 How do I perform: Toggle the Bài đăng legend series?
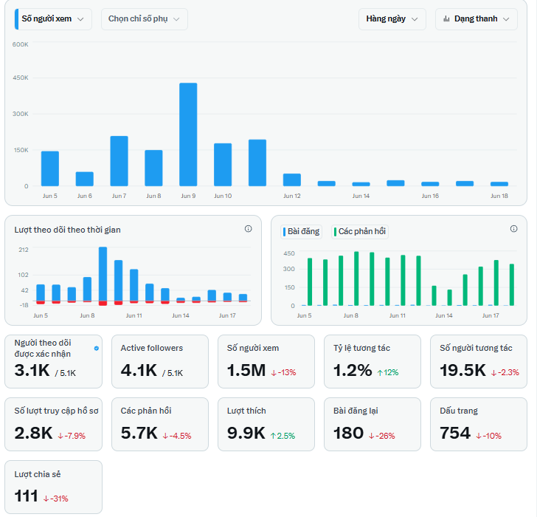pyautogui.click(x=302, y=231)
